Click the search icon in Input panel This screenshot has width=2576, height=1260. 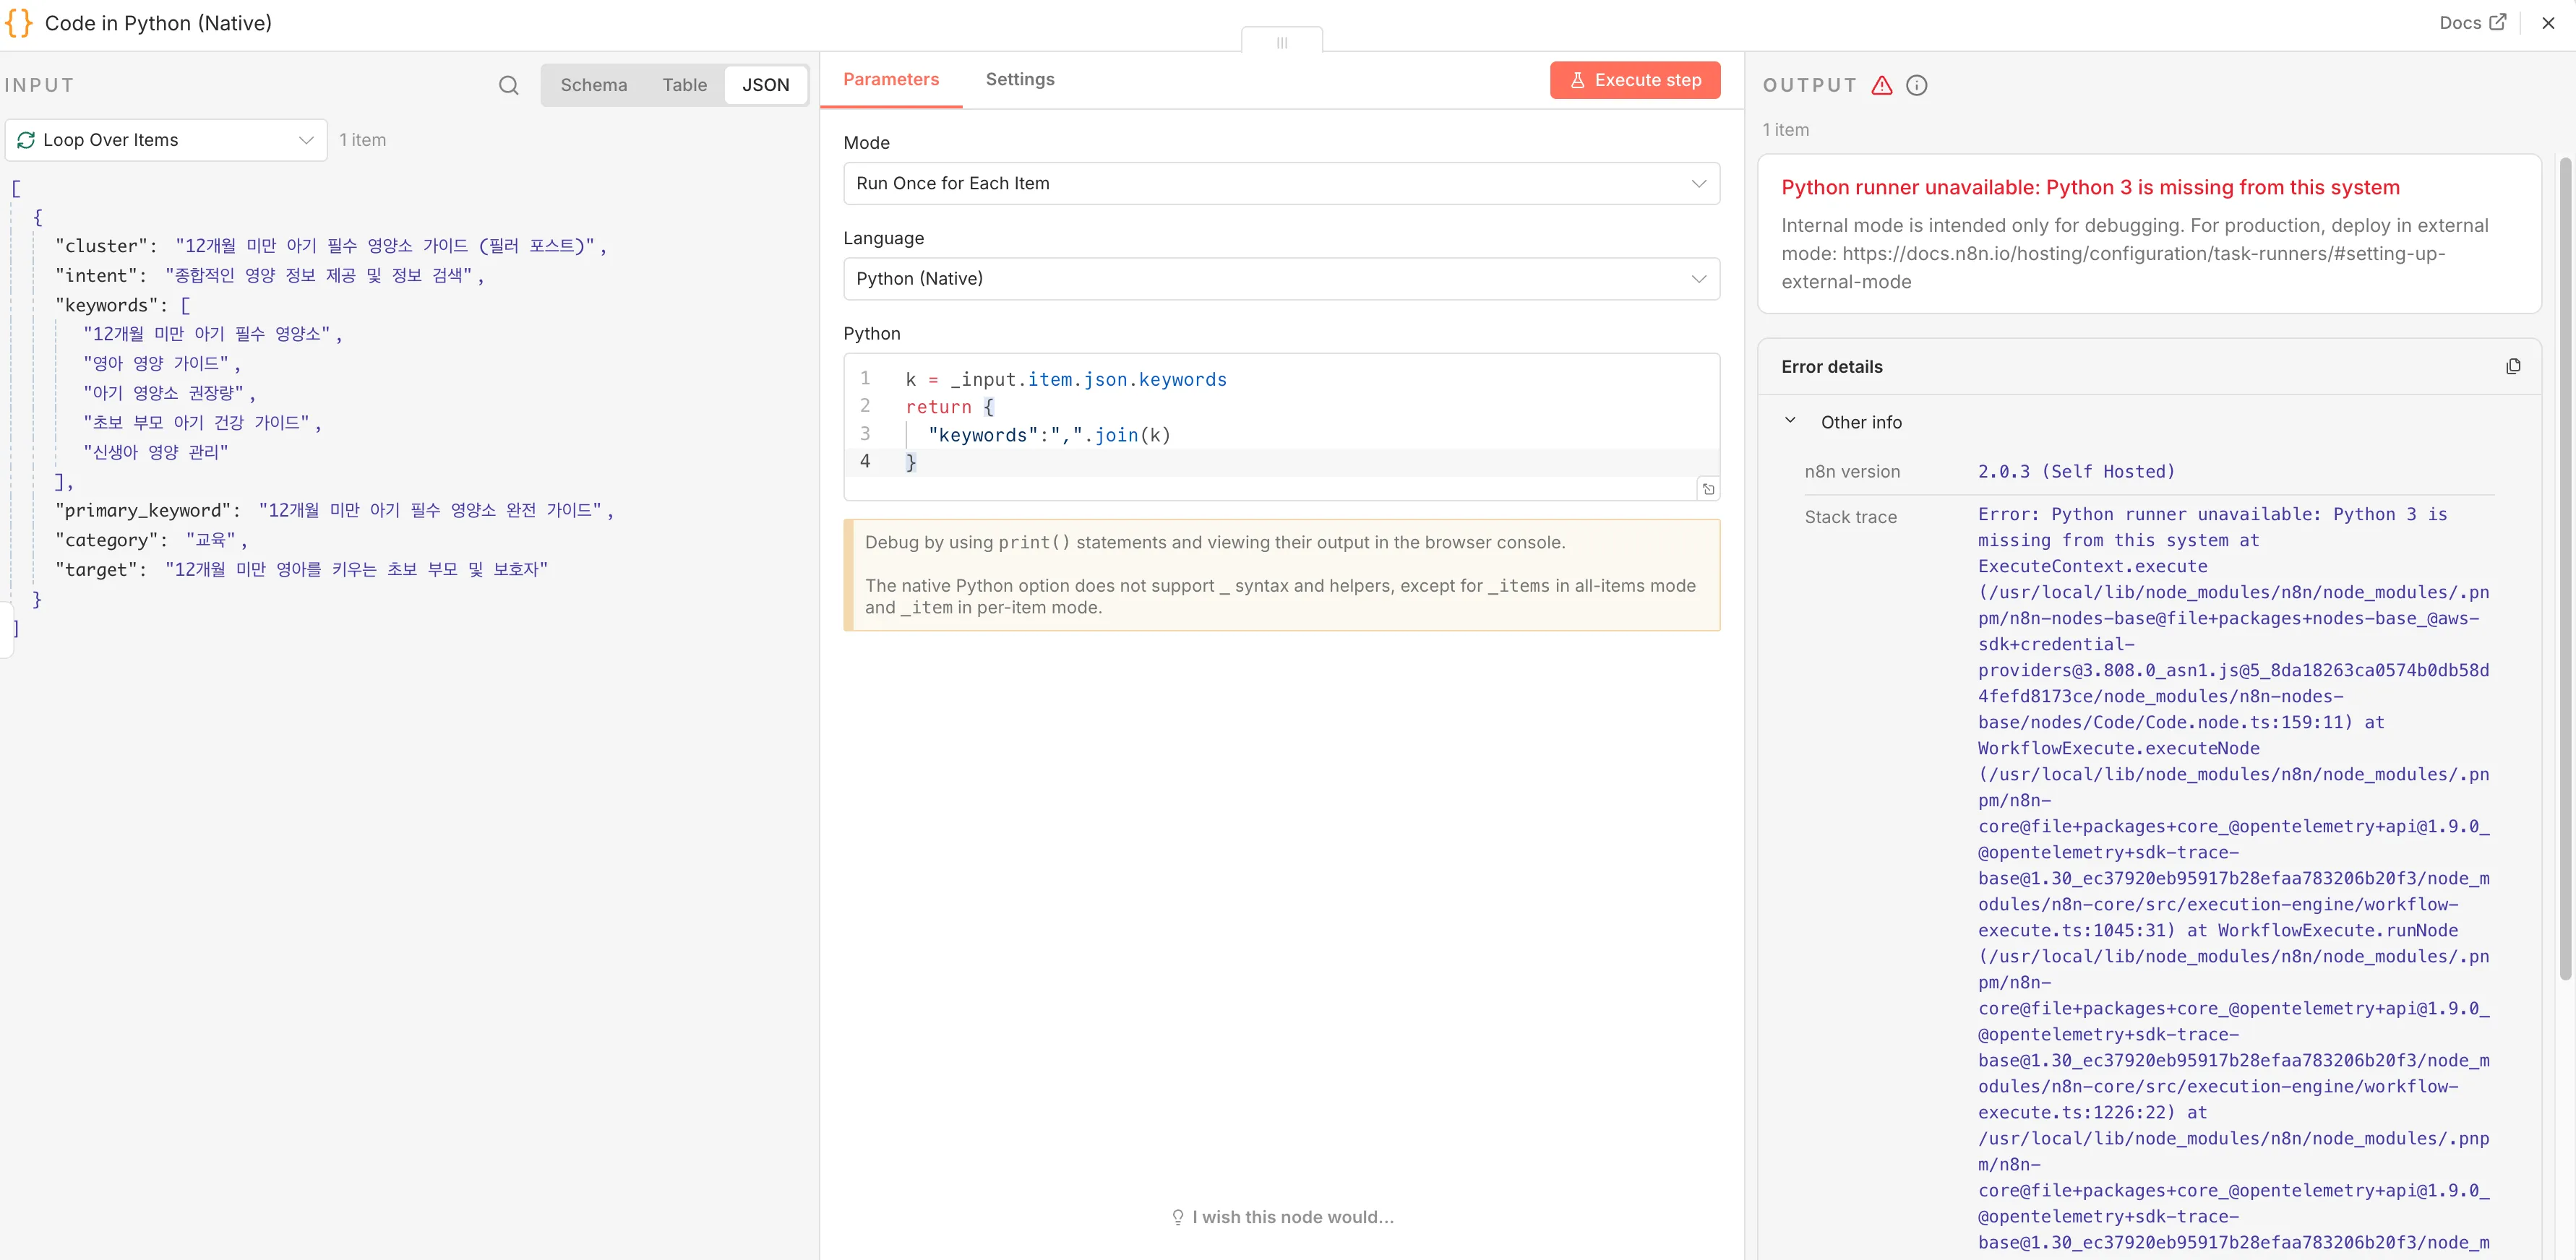508,85
